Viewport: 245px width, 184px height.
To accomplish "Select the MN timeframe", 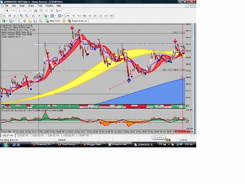I will 111,16.
